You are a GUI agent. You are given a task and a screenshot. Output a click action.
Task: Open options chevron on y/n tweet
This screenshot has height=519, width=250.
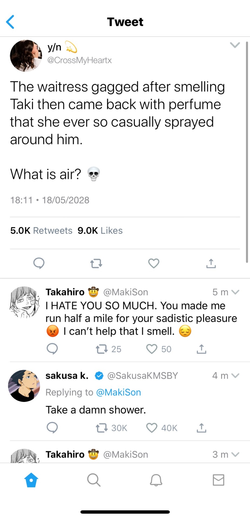(x=235, y=45)
